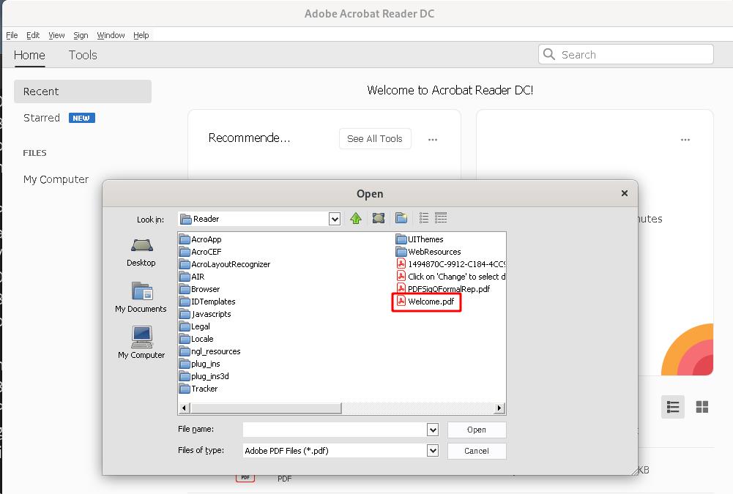Select the plug_ins3d folder
The width and height of the screenshot is (733, 494).
pos(204,376)
